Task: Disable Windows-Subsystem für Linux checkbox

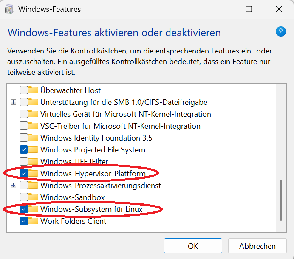Action: 24,209
